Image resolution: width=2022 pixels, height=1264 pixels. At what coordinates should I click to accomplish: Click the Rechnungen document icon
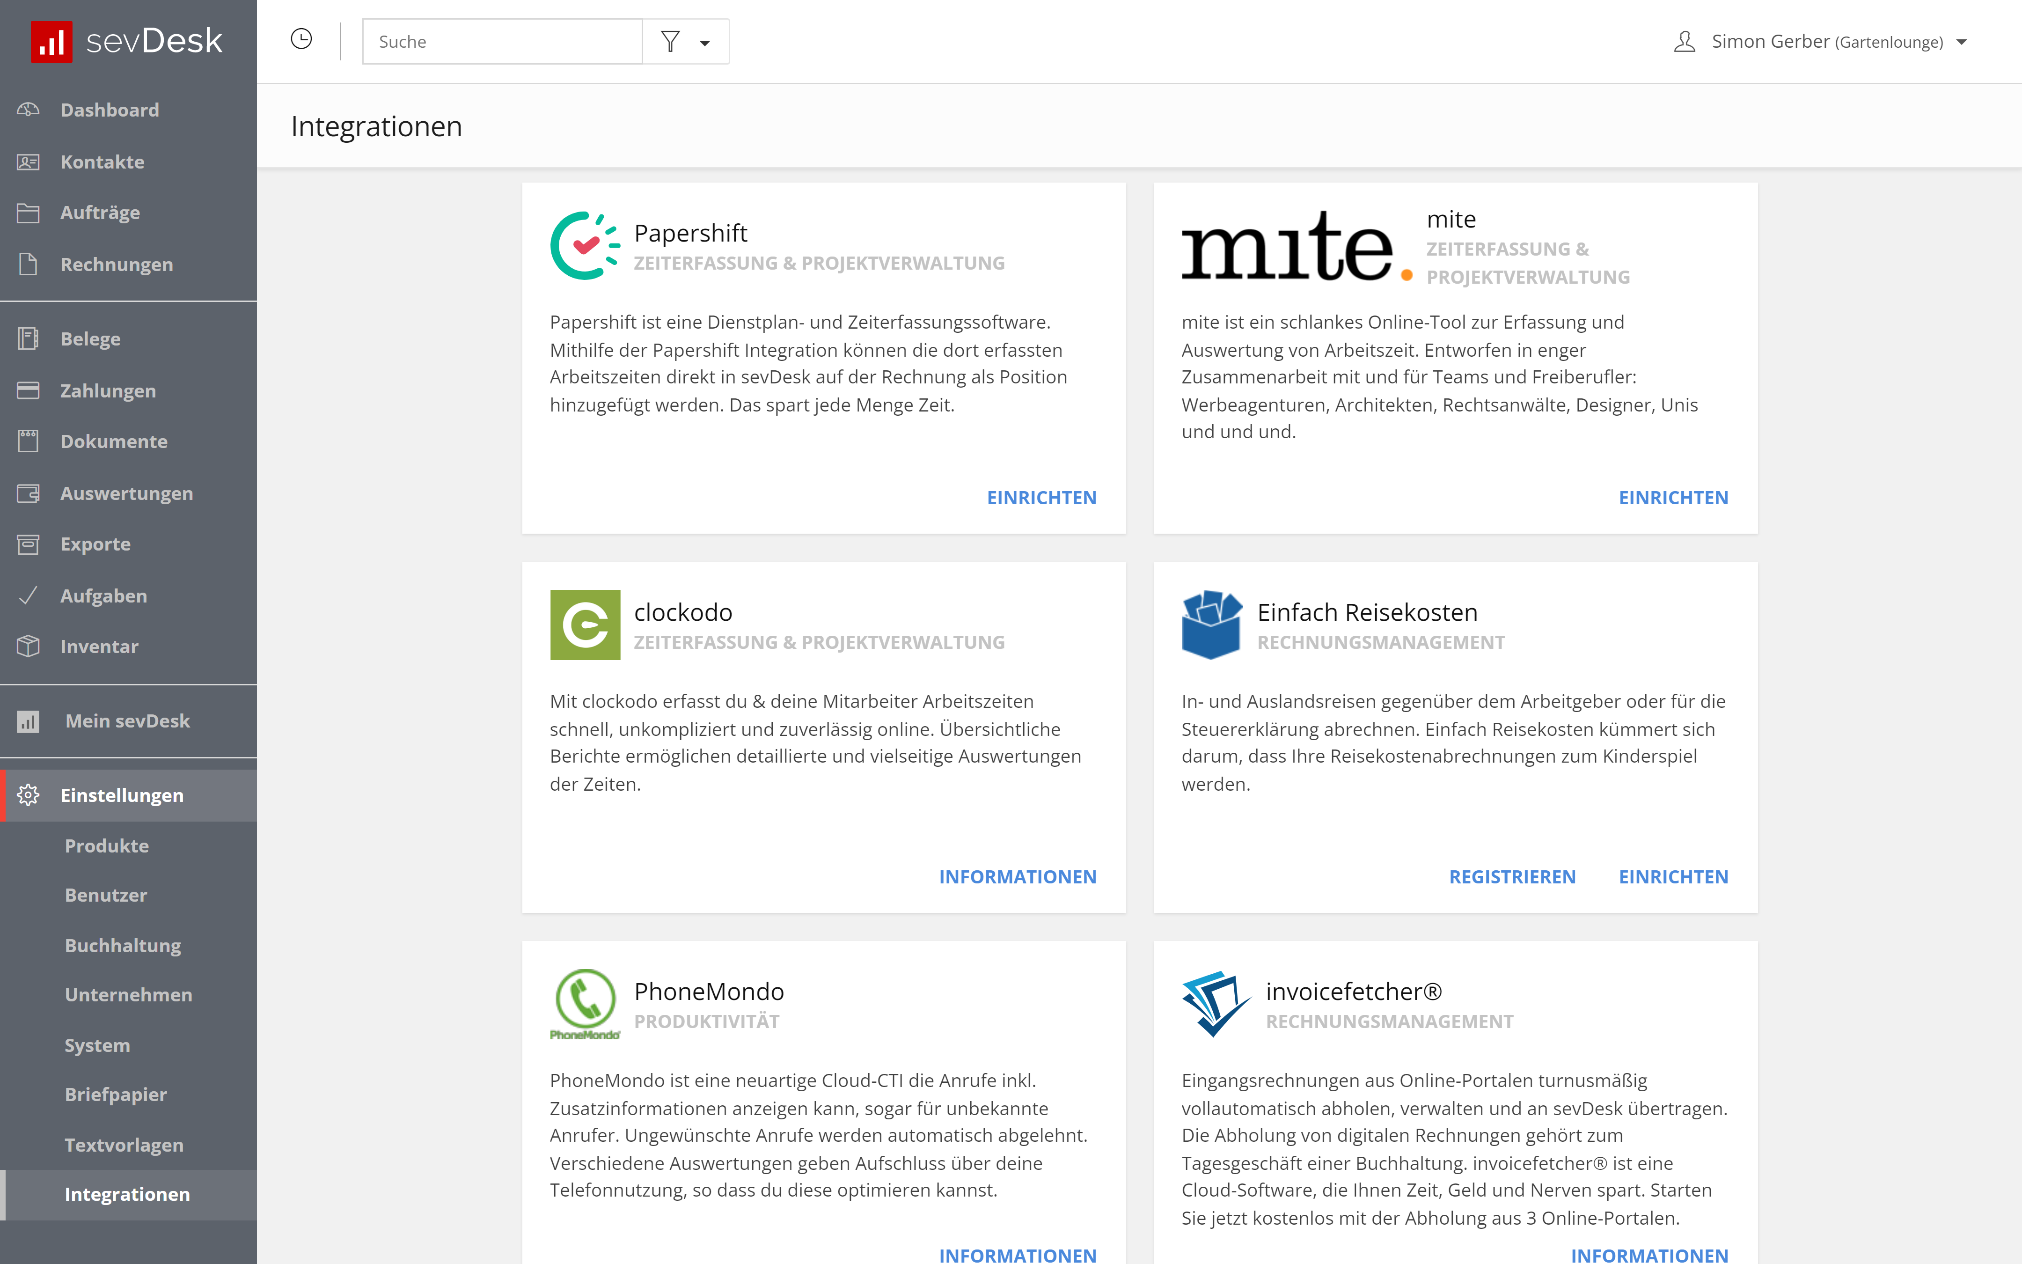(29, 264)
